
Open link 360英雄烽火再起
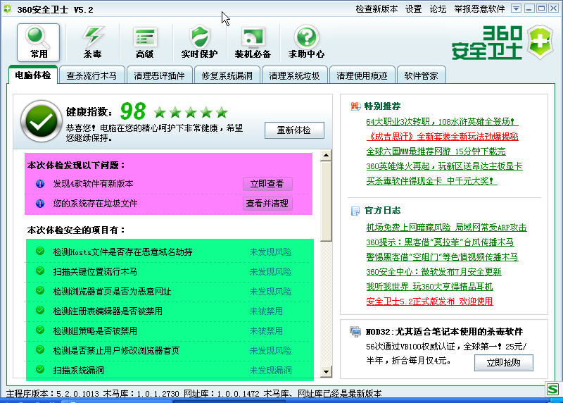(444, 166)
